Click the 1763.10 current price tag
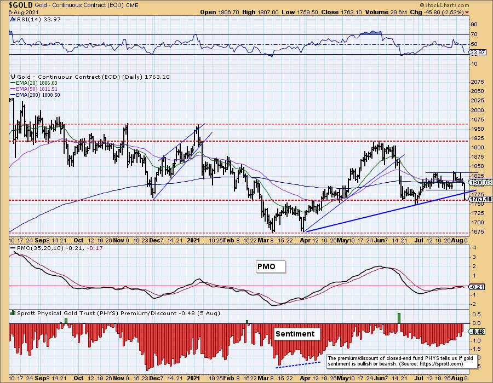The height and width of the screenshot is (383, 493). [481, 199]
